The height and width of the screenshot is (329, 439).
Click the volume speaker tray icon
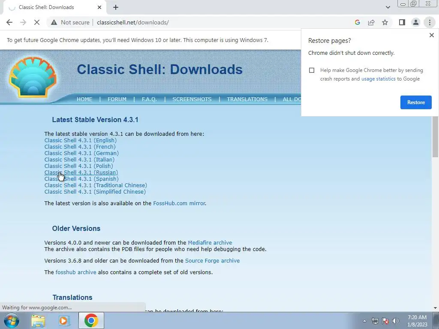point(396,321)
